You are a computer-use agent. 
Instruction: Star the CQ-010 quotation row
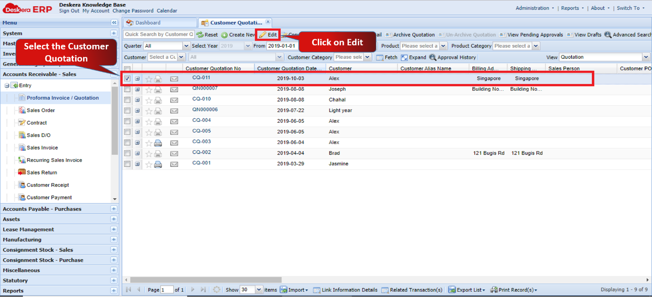[x=149, y=100]
